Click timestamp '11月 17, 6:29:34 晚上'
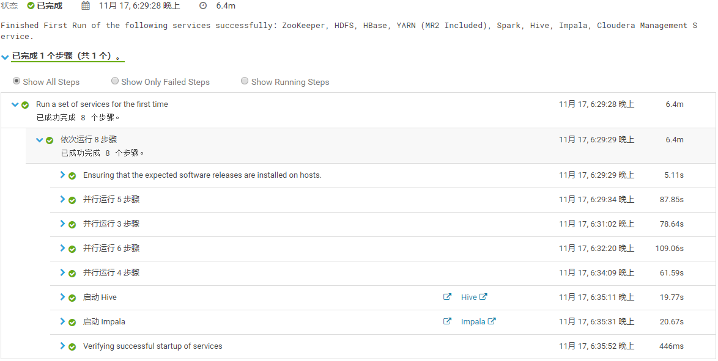Screen dimensions: 718x361 (597, 200)
